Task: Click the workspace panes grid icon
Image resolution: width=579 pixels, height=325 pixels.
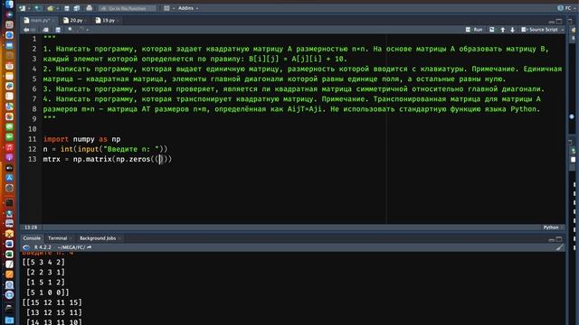Action: tap(166, 8)
